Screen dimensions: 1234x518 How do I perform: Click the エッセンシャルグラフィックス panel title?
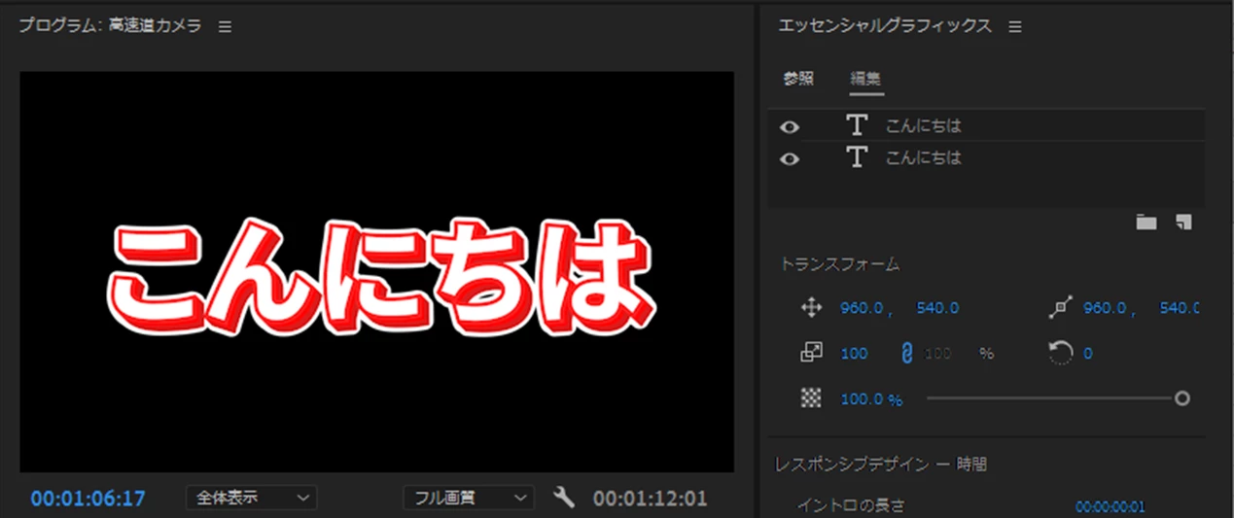tap(885, 26)
